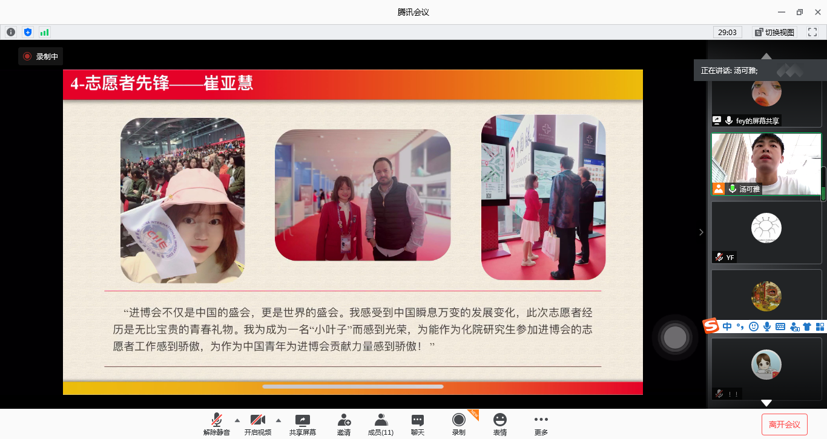The height and width of the screenshot is (439, 827).
Task: Open the meeting info icon
Action: (x=11, y=32)
